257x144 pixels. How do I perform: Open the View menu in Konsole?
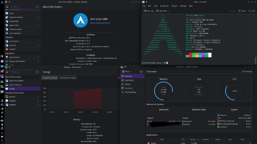[155, 6]
